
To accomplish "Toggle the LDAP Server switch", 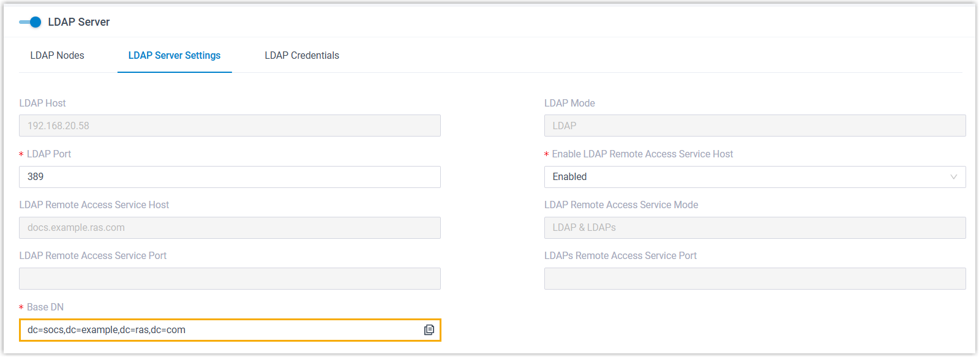I will (x=30, y=22).
